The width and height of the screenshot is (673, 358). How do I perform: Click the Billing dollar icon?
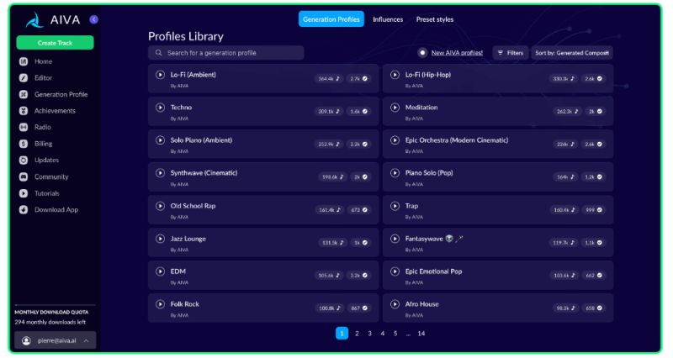[x=24, y=144]
